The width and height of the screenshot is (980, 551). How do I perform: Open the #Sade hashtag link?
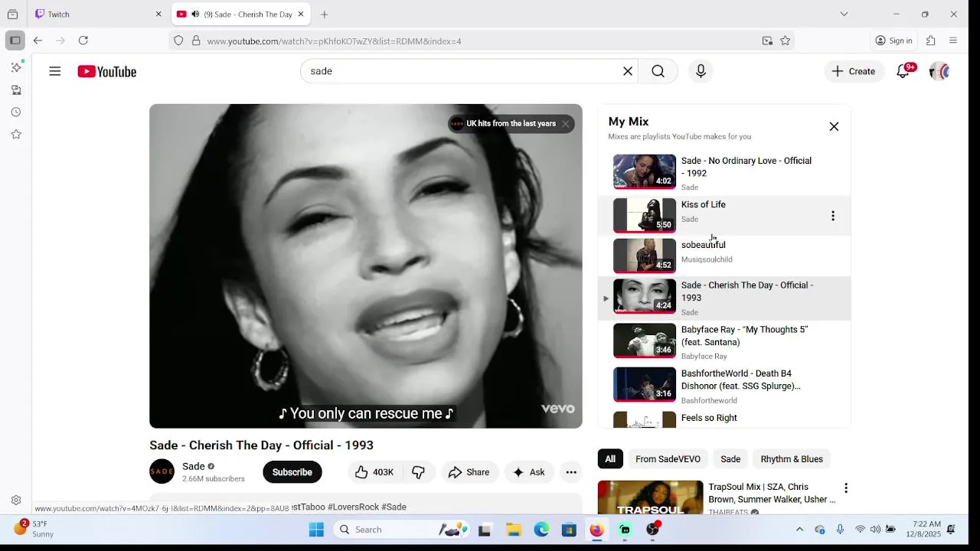coord(394,507)
